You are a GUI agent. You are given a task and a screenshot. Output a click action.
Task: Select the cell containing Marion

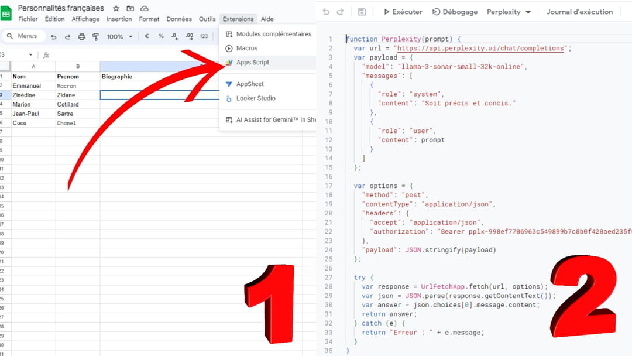pos(33,104)
